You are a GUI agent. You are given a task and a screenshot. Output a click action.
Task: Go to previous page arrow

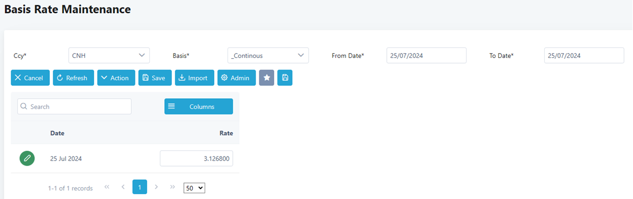tap(123, 187)
